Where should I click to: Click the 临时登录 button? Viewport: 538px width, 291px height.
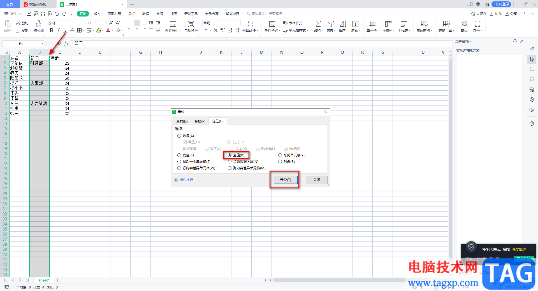[501, 4]
